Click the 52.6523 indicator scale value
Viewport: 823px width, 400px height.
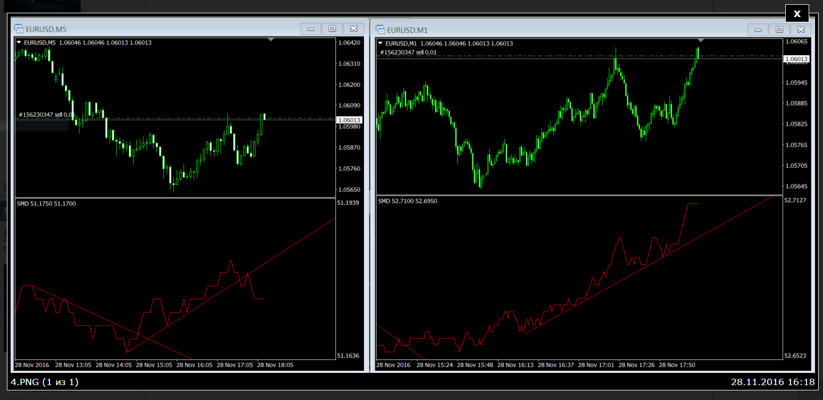pos(795,356)
